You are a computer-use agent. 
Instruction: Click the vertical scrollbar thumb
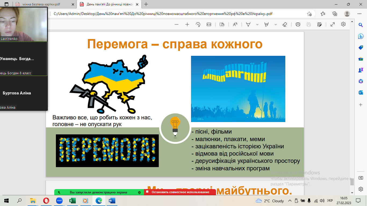(352, 182)
